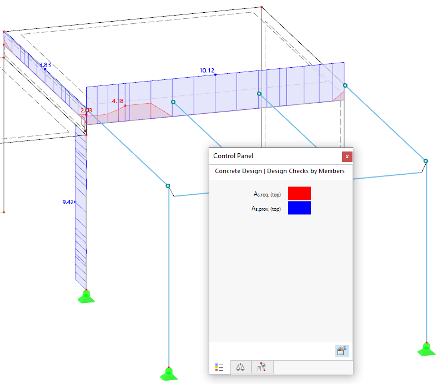Click the 3.83 value on the left beam

[x=45, y=65]
